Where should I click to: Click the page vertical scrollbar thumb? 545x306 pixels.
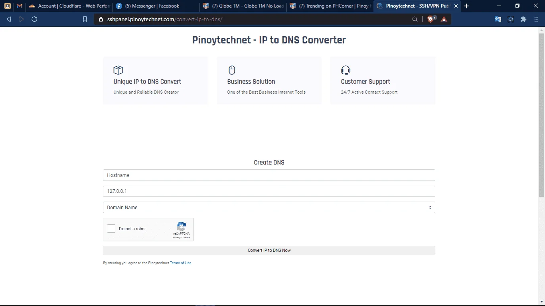pyautogui.click(x=541, y=116)
